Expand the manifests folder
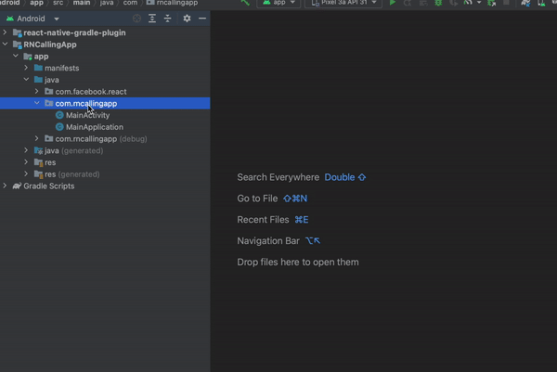The image size is (557, 372). click(x=26, y=68)
